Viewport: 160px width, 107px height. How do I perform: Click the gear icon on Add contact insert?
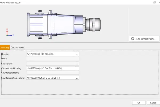click(133, 39)
